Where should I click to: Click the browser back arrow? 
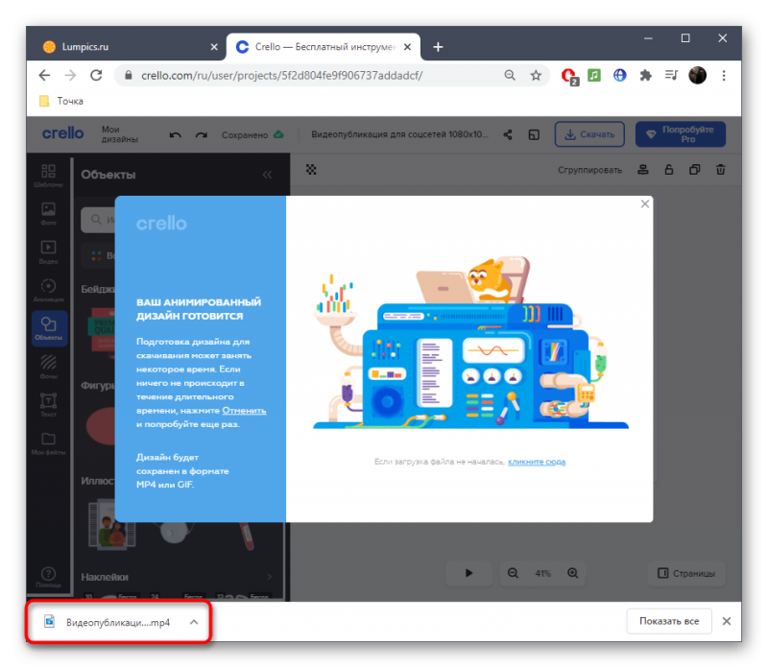pyautogui.click(x=44, y=76)
